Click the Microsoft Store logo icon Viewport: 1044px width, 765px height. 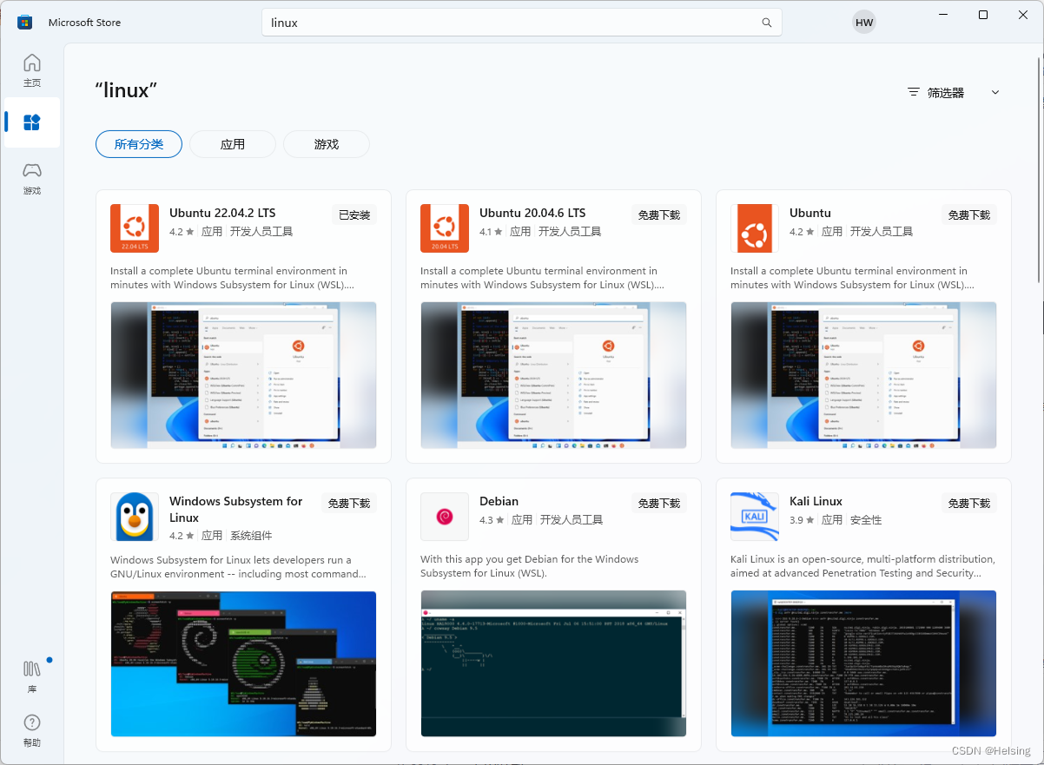coord(25,23)
